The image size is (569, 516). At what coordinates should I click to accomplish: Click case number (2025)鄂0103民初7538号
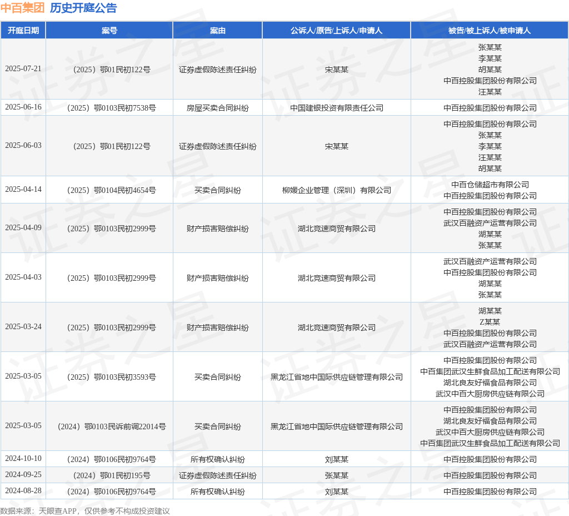111,108
